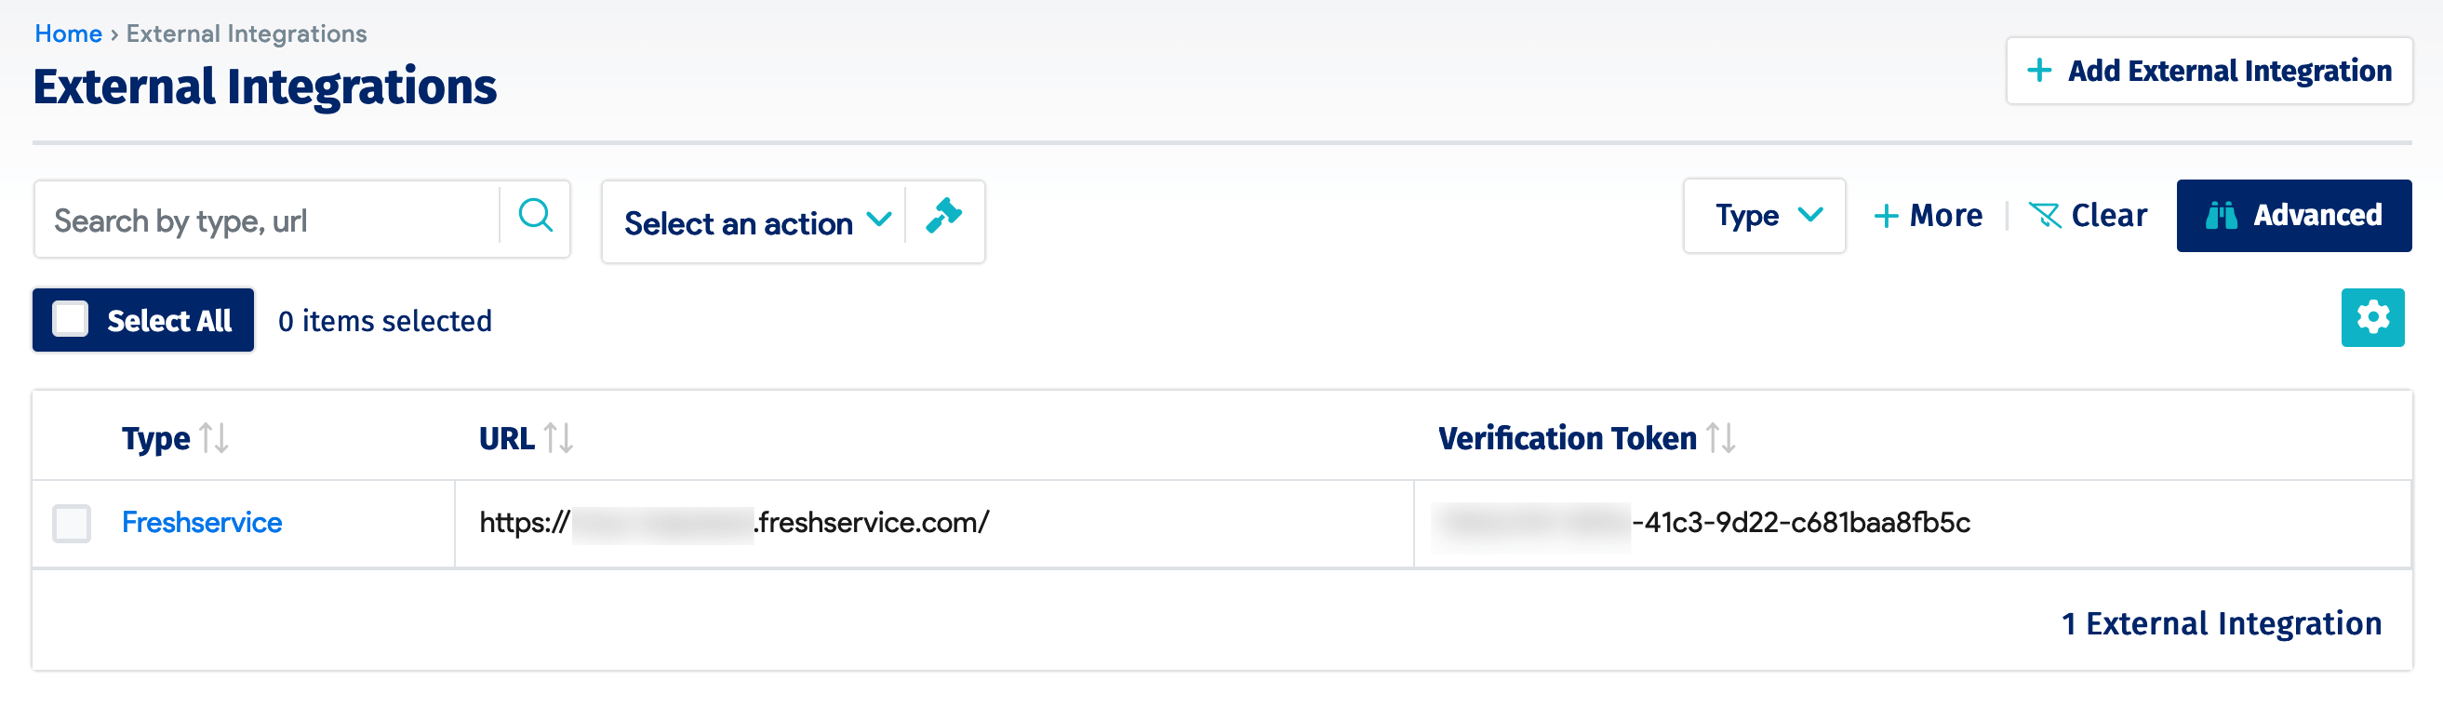Viewport: 2443px width, 707px height.
Task: Select the gavel bulk action icon
Action: [945, 218]
